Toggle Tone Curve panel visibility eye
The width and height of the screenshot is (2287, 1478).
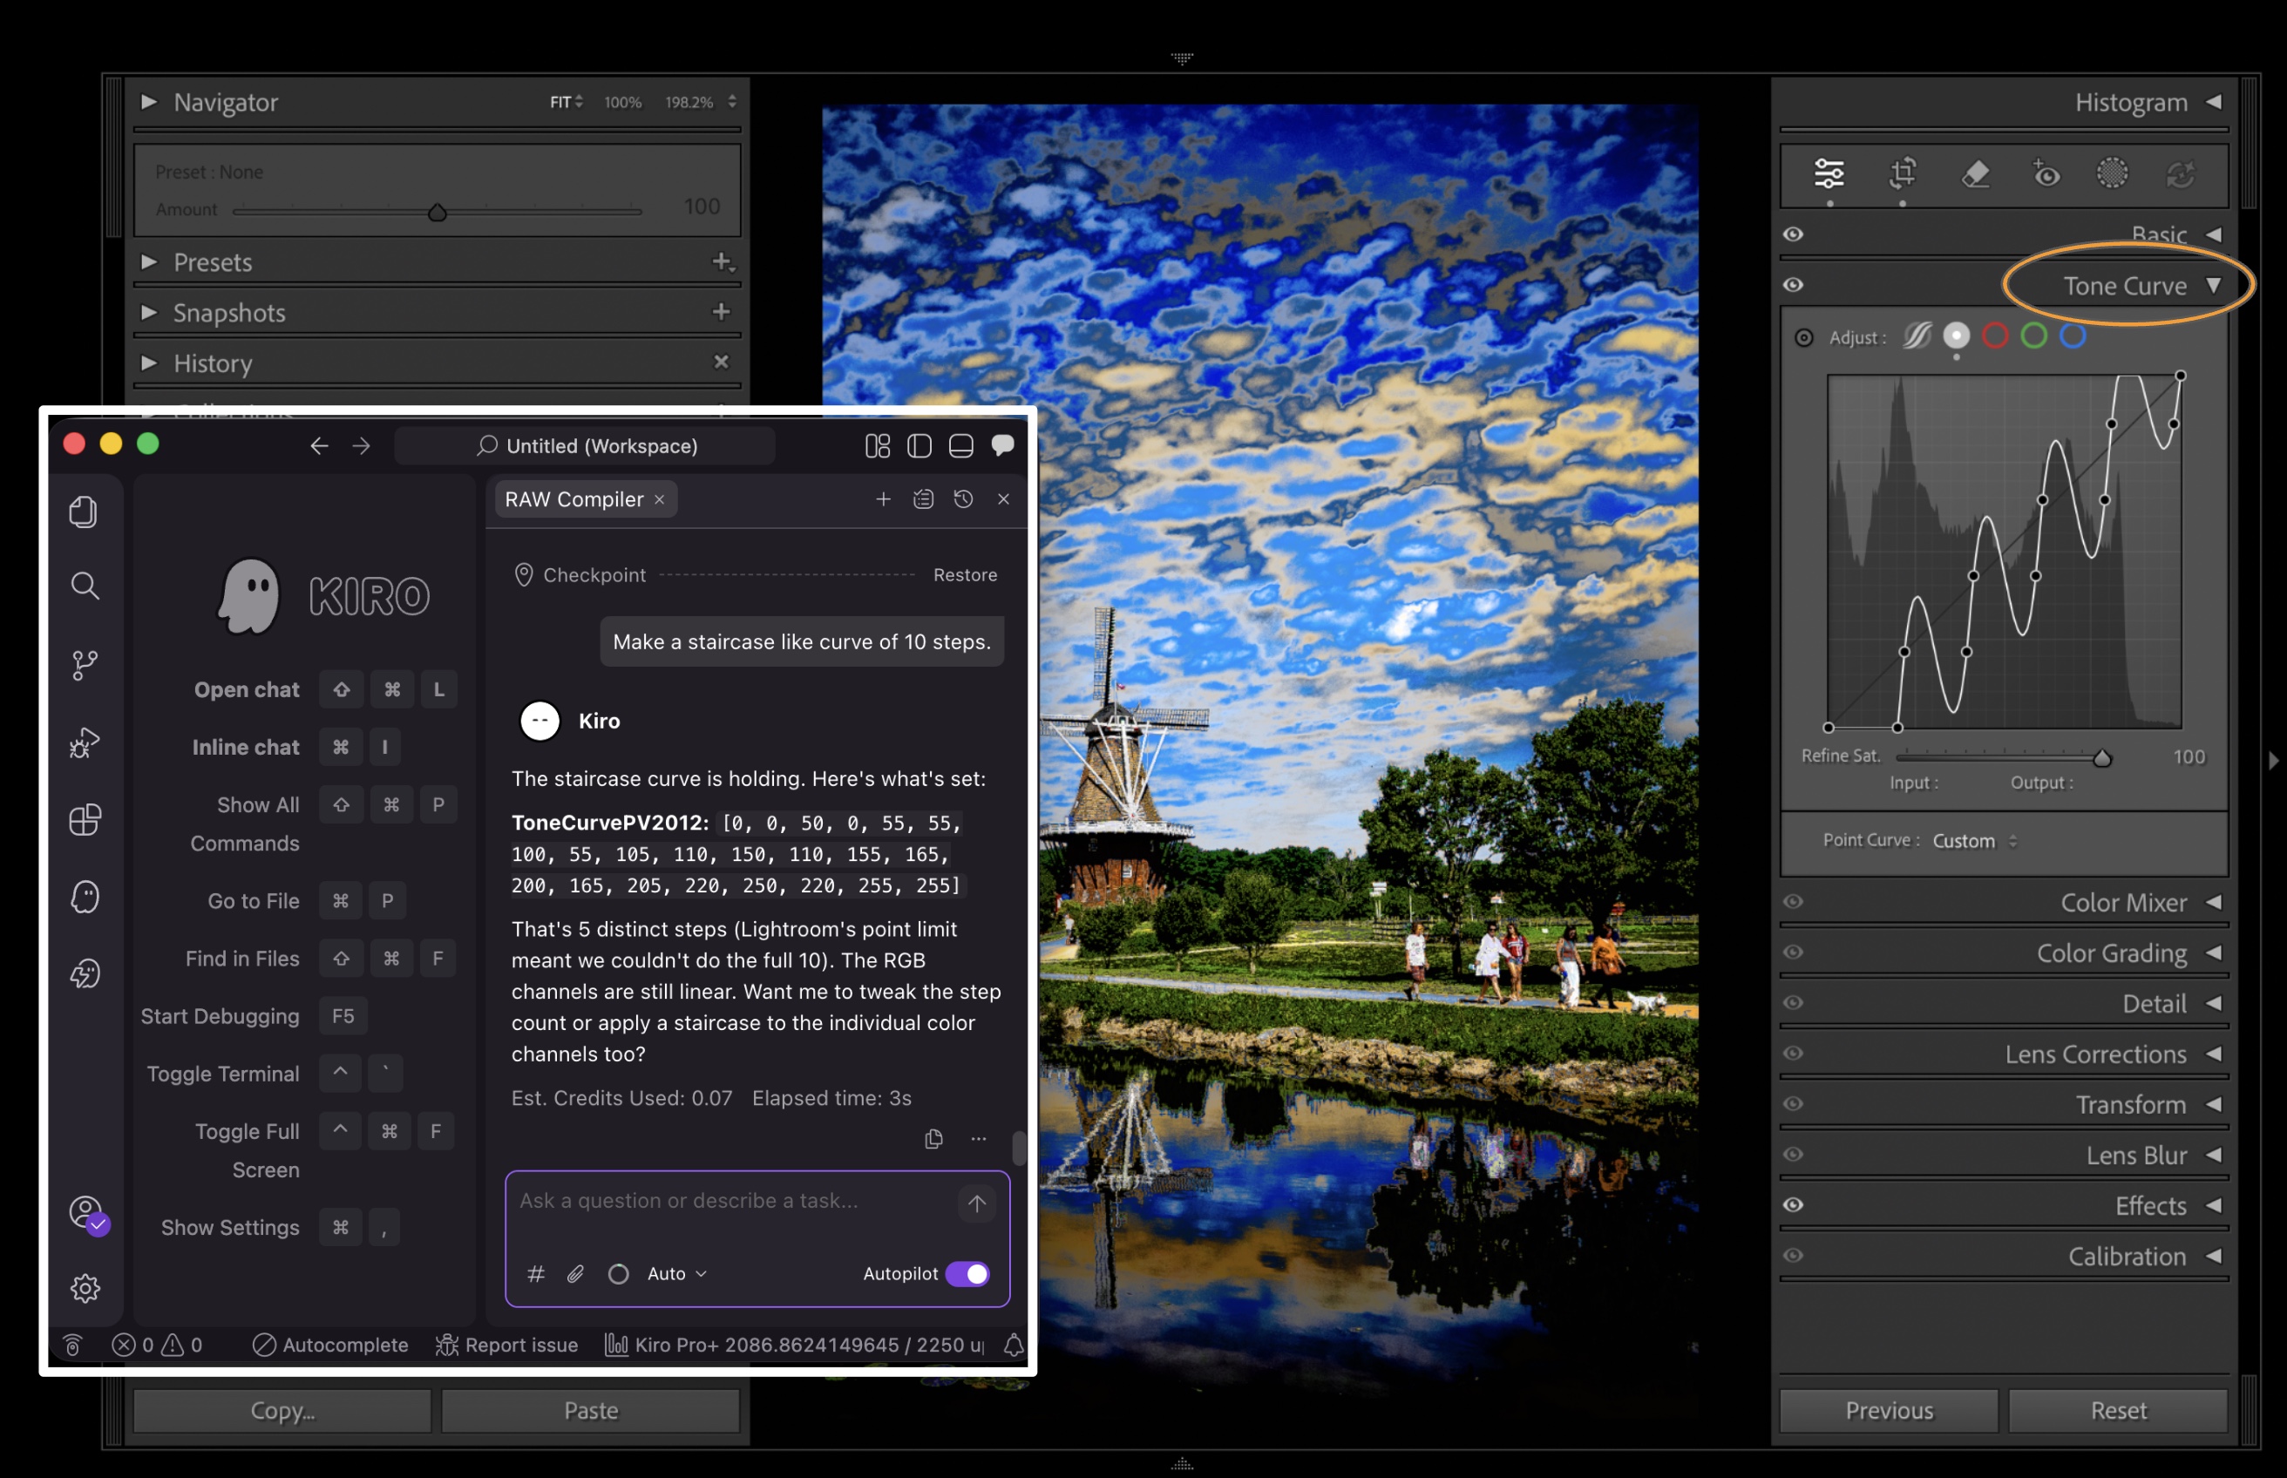point(1793,285)
